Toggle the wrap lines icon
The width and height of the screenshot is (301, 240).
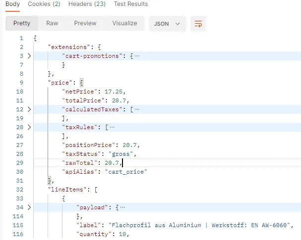click(x=198, y=23)
